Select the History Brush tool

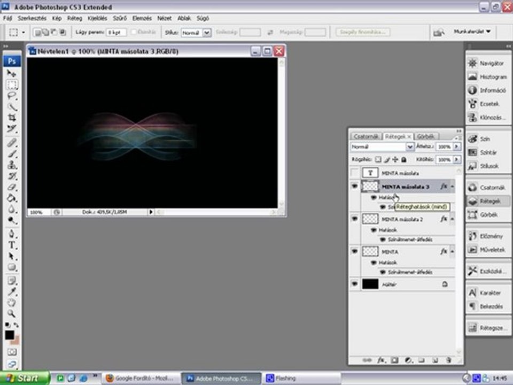coord(12,176)
